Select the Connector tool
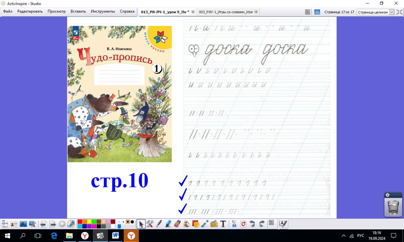 (x=205, y=224)
